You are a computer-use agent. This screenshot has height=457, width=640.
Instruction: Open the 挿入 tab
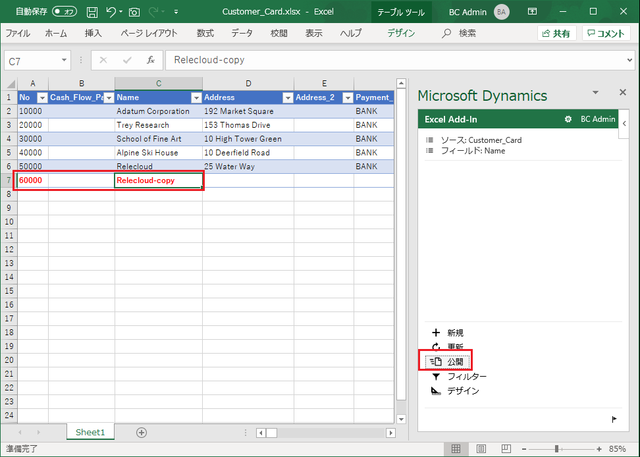coord(93,33)
